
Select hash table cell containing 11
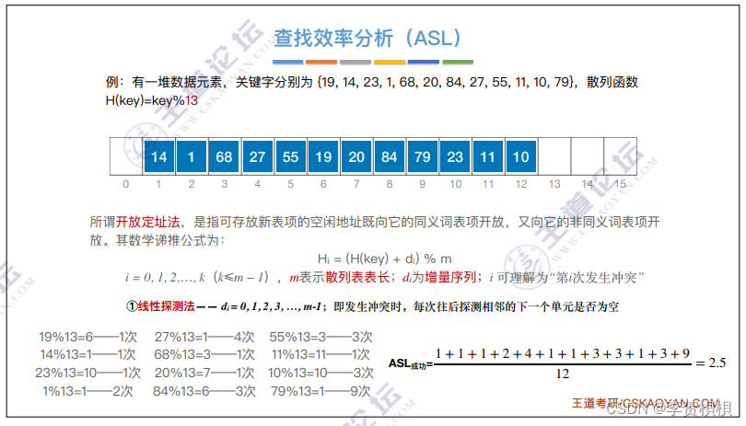tap(488, 156)
